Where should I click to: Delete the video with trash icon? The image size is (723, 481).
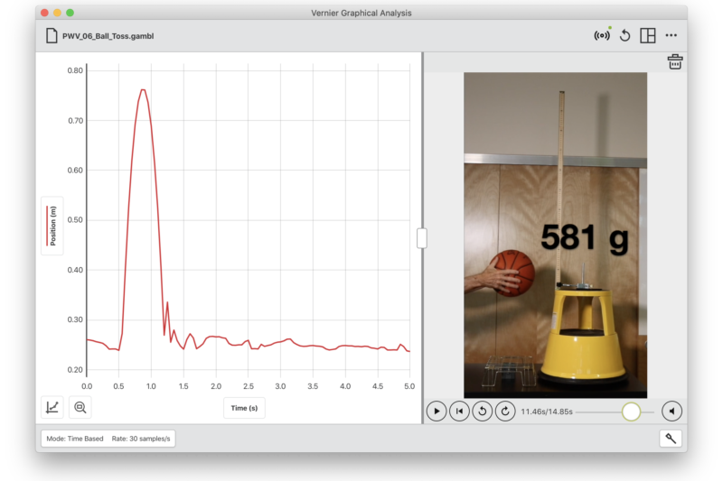click(x=674, y=62)
